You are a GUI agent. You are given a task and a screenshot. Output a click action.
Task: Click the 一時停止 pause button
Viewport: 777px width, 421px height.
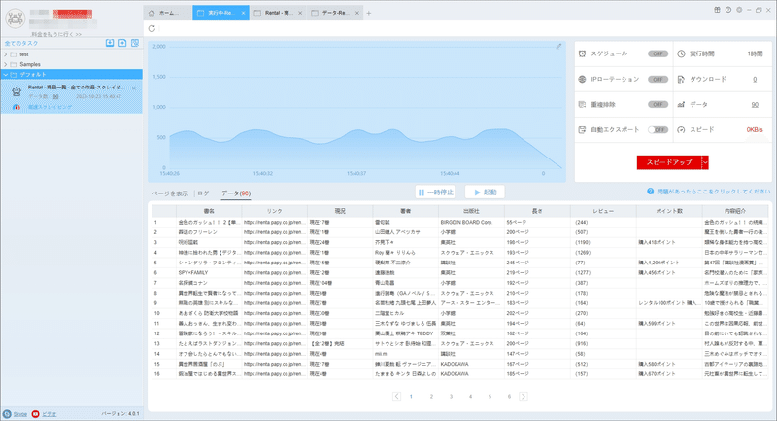(435, 192)
